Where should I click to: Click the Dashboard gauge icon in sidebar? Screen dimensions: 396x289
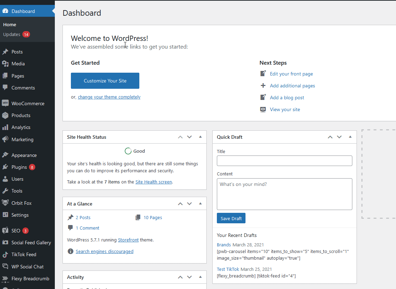click(x=5, y=11)
